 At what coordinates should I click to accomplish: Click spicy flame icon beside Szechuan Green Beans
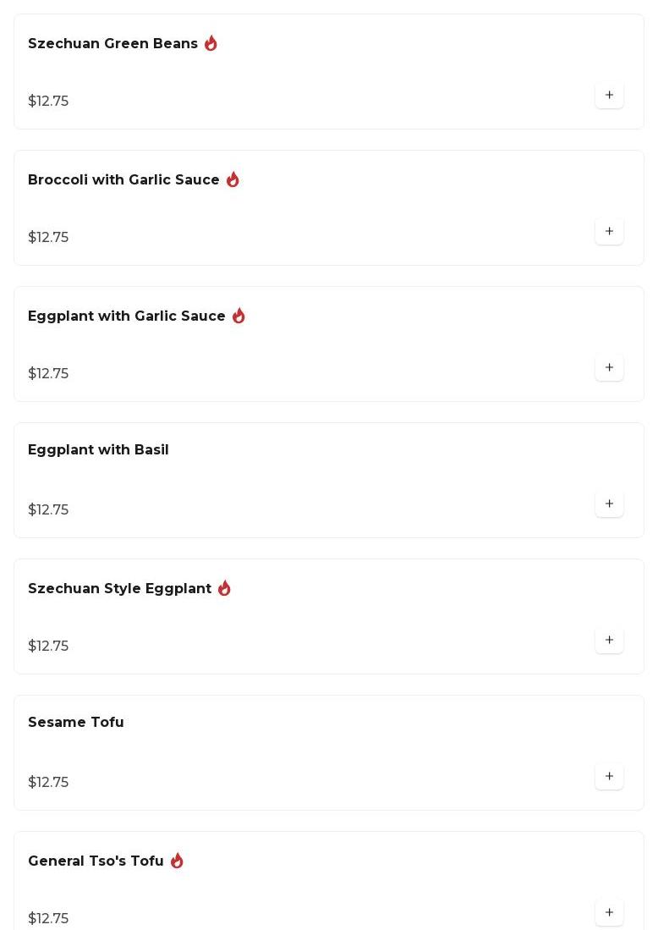point(211,43)
